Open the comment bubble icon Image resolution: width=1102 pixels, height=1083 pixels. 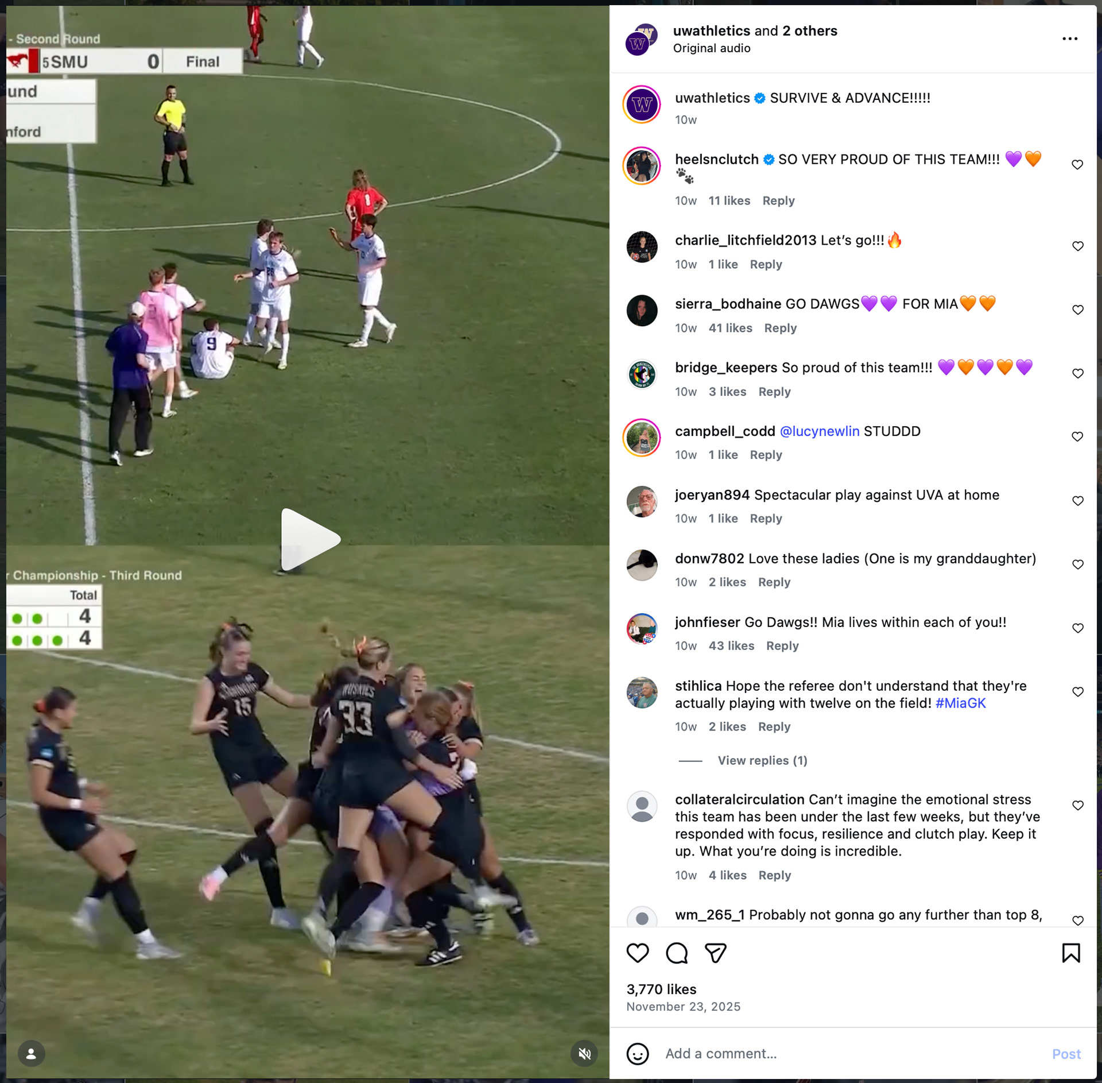point(677,953)
